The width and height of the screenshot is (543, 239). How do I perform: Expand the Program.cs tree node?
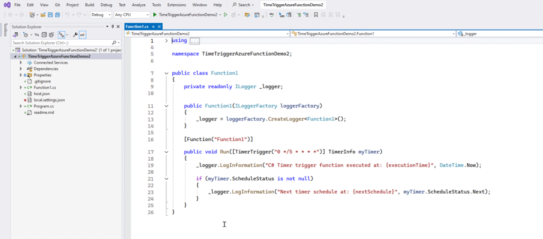coord(21,106)
